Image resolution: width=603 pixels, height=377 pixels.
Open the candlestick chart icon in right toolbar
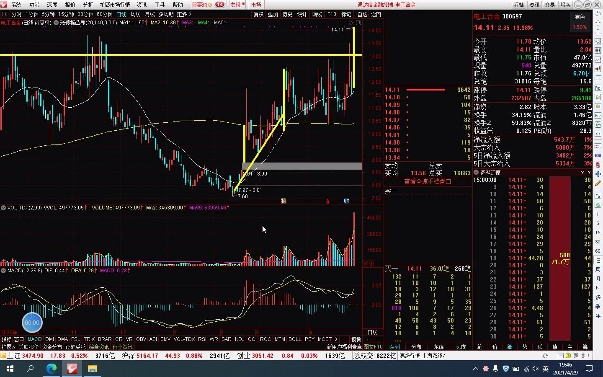pyautogui.click(x=598, y=69)
